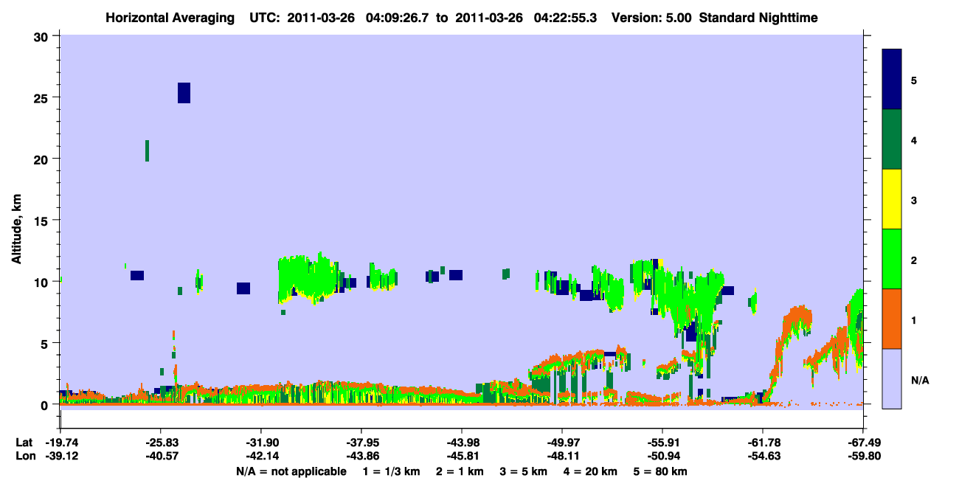Click the latitude value '-67.49'

point(863,443)
